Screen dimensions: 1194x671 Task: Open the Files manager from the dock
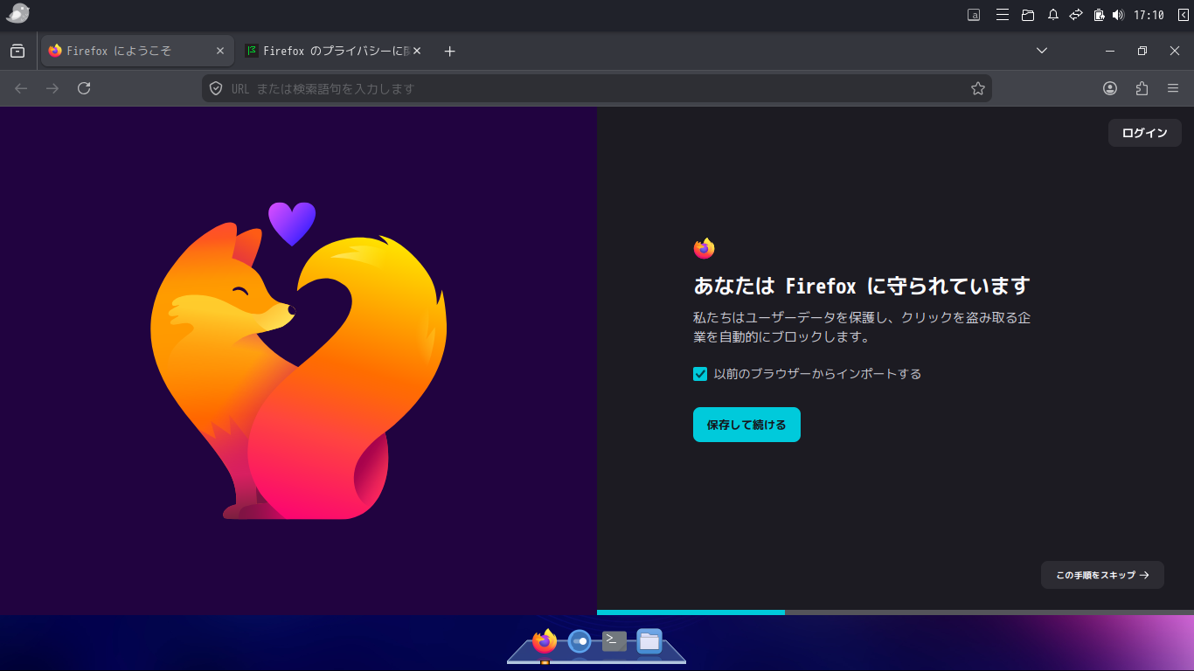click(649, 641)
